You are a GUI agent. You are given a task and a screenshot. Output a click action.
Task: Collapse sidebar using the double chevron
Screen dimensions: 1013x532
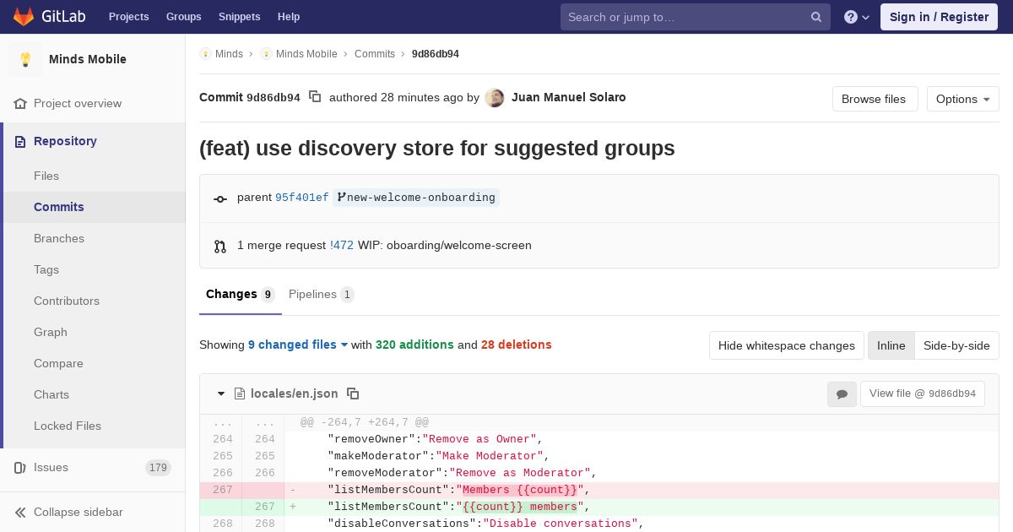(20, 512)
